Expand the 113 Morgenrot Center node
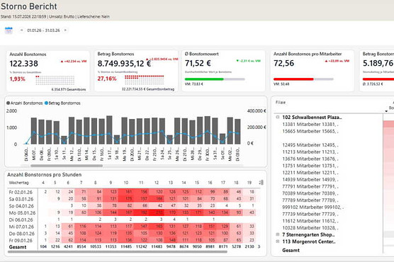This screenshot has width=394, height=262. click(278, 241)
